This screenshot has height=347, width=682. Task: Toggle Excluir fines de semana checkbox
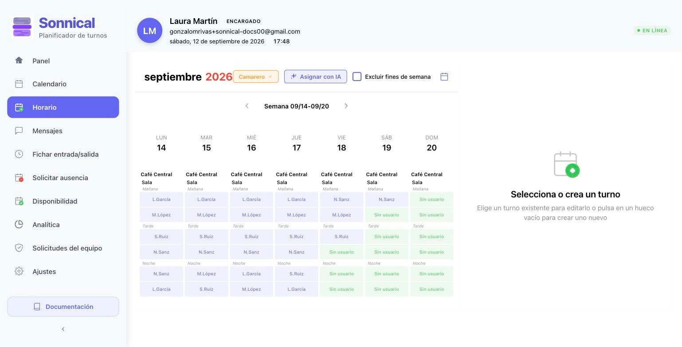click(357, 77)
